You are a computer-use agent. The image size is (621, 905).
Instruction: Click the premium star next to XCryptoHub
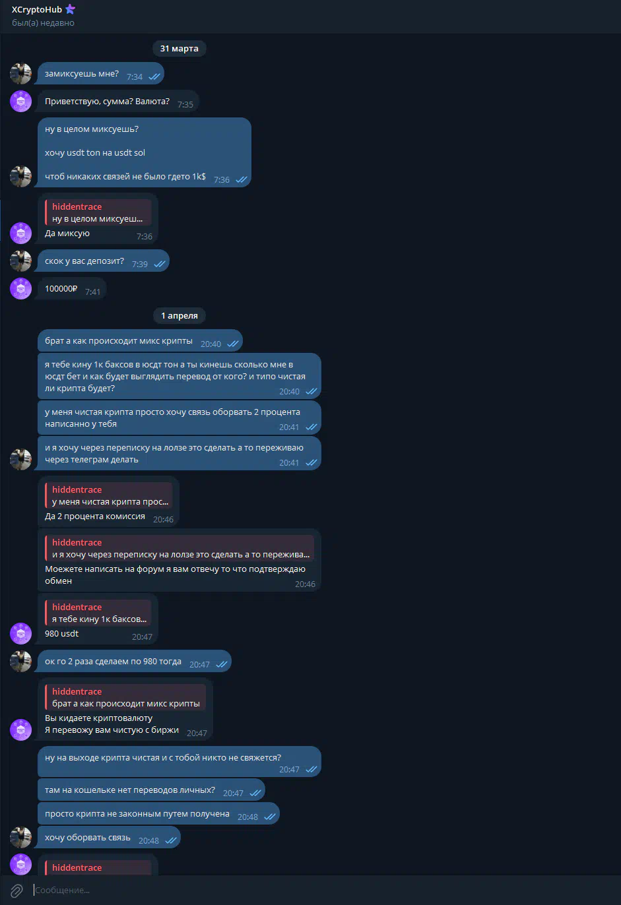(71, 9)
